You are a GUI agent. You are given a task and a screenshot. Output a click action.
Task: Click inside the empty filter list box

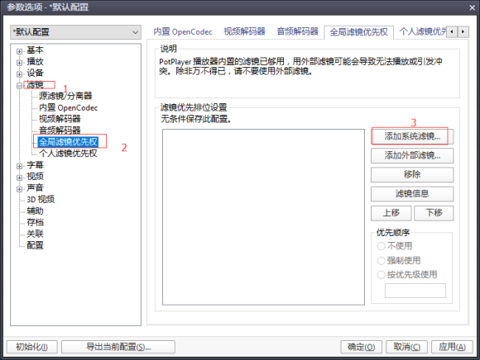(263, 217)
